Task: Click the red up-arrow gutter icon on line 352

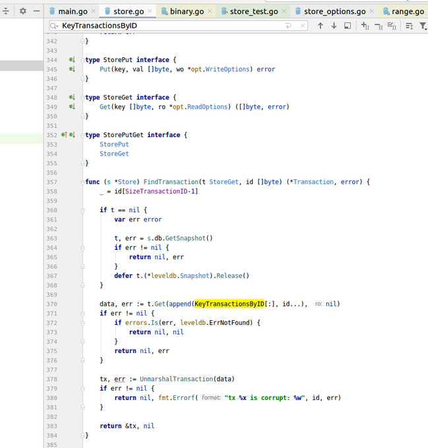Action: [x=64, y=134]
